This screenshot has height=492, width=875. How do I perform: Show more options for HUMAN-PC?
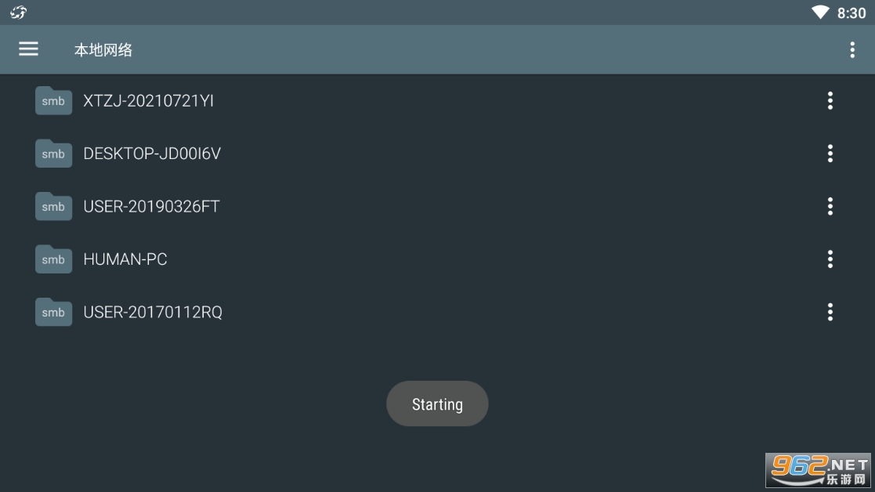(830, 259)
